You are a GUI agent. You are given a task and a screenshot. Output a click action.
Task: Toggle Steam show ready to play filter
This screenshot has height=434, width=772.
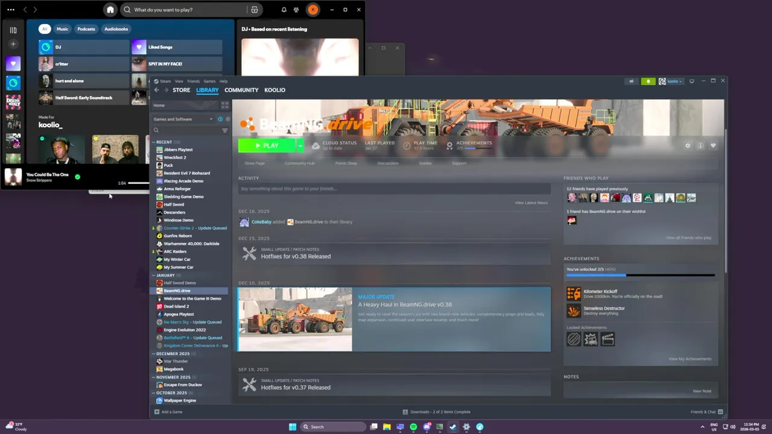(x=227, y=119)
